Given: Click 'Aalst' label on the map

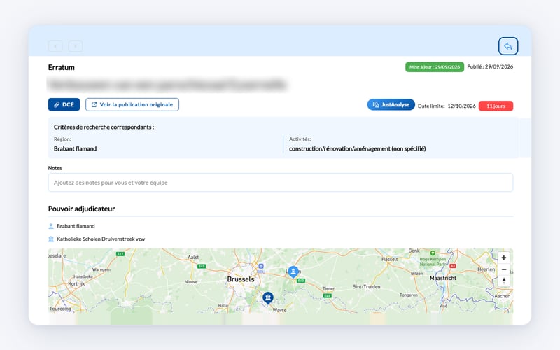Looking at the screenshot, I should (193, 257).
